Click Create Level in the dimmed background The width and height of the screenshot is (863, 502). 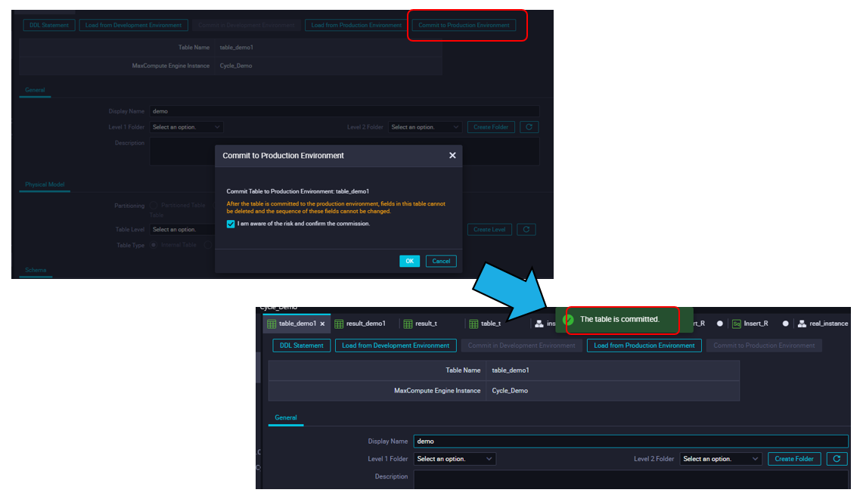point(489,230)
